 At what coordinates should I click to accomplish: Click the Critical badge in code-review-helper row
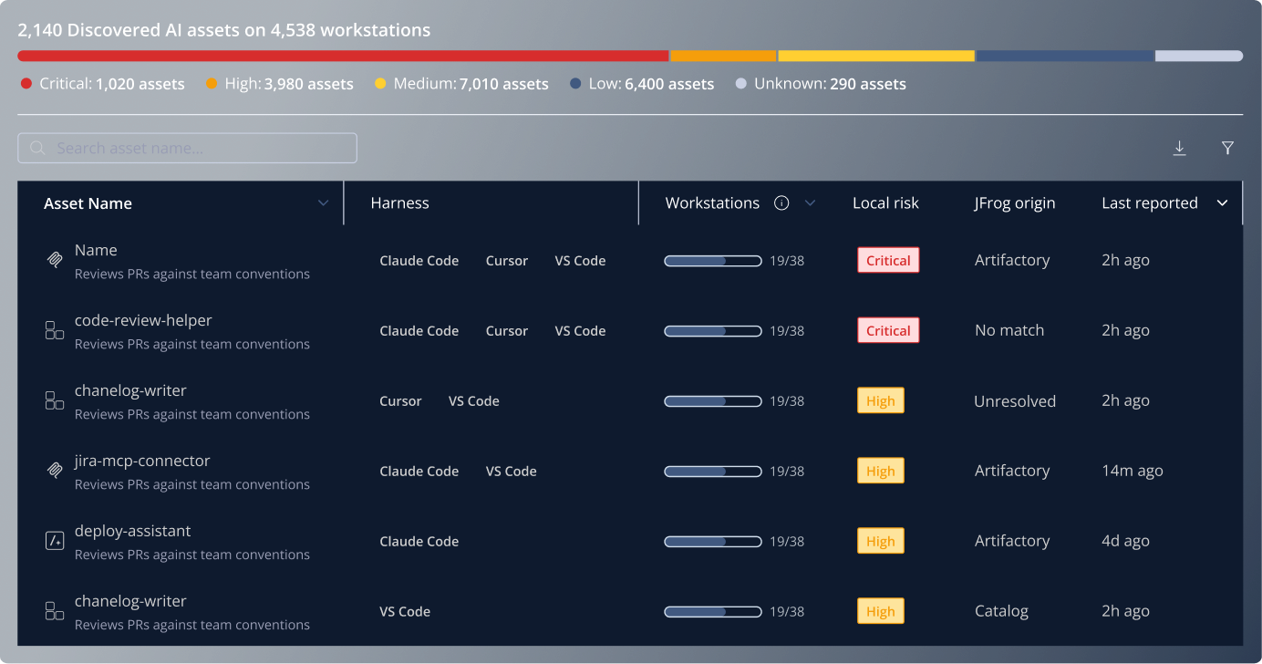(x=888, y=330)
